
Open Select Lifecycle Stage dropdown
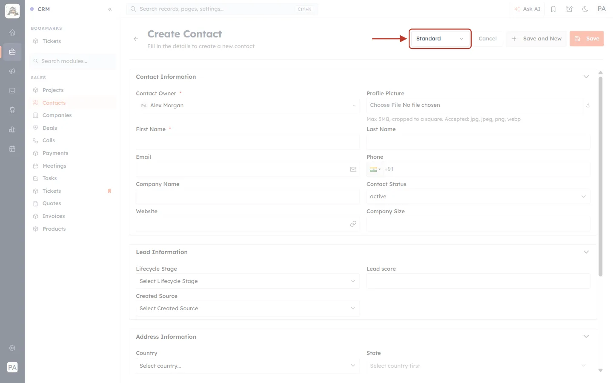248,281
